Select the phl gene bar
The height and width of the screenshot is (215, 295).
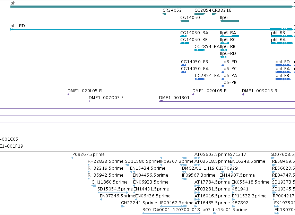coord(151,7)
